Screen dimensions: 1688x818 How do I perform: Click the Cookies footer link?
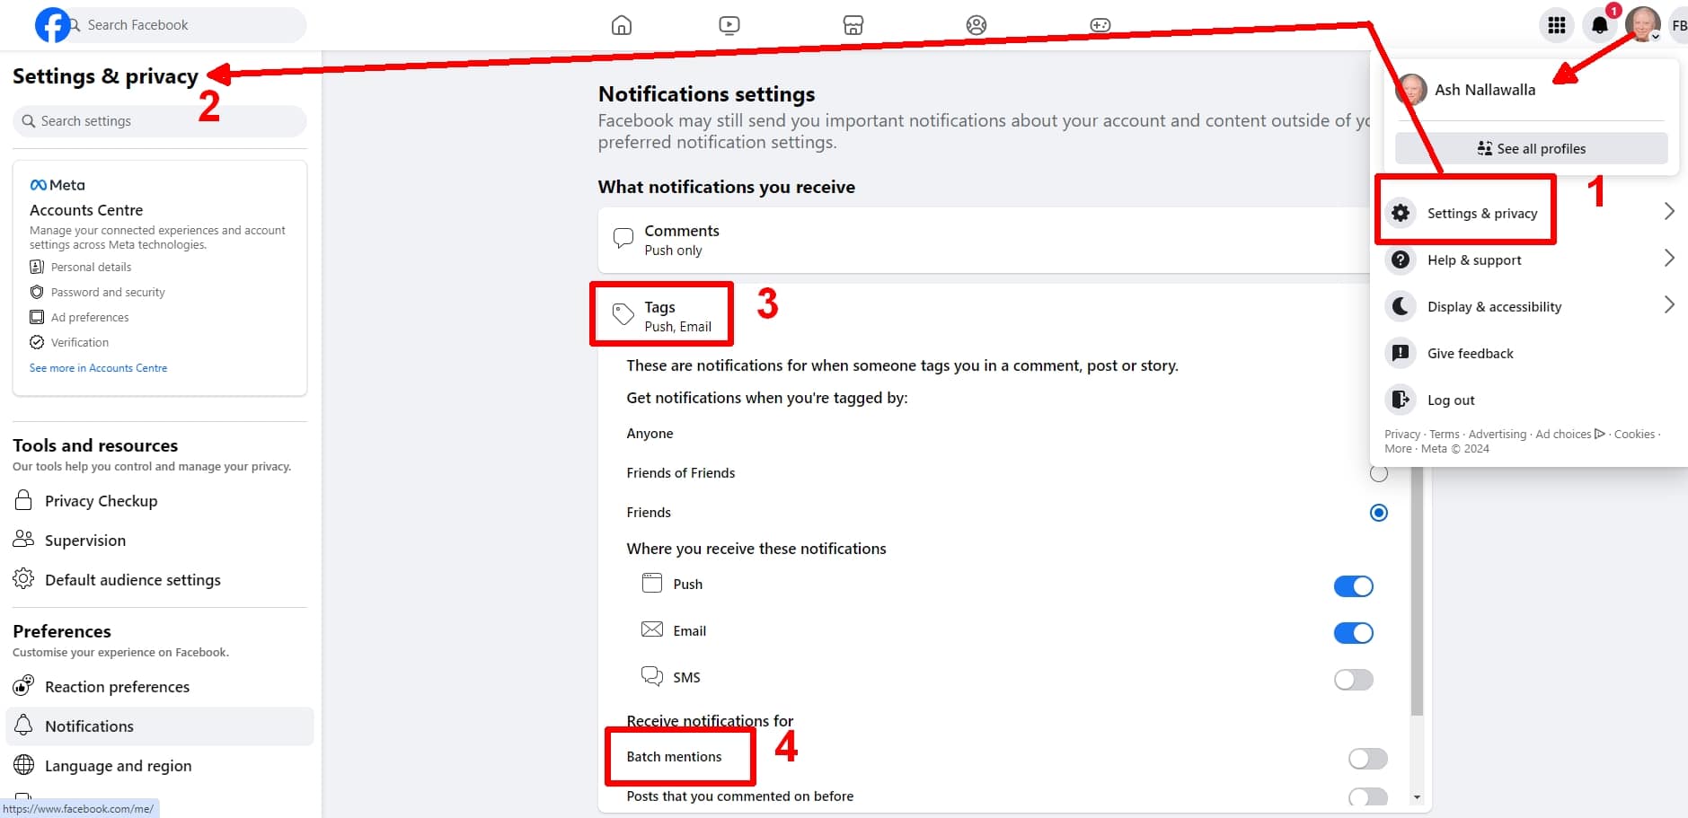1634,434
